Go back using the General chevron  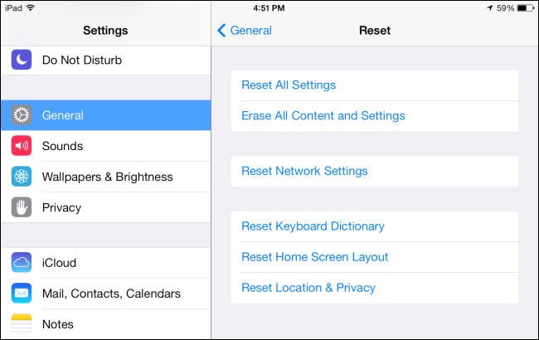pyautogui.click(x=245, y=31)
